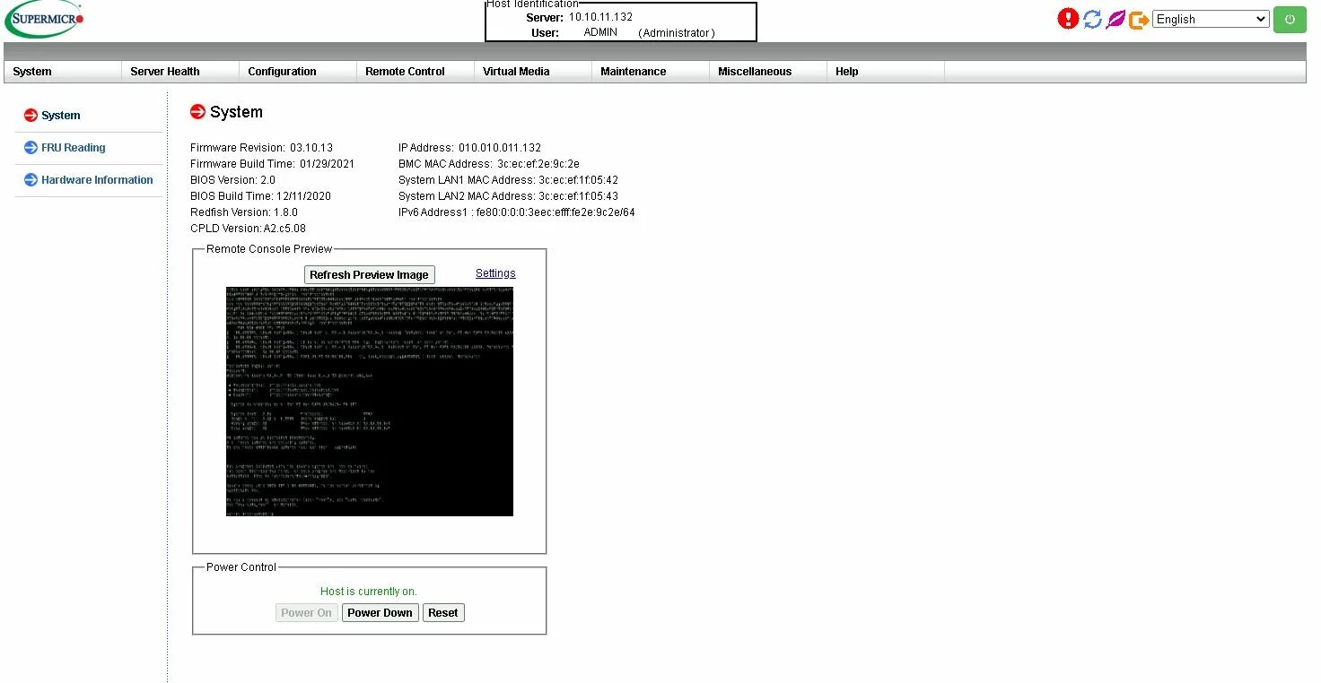Open the Maintenance menu
Image resolution: width=1321 pixels, height=683 pixels.
point(651,72)
